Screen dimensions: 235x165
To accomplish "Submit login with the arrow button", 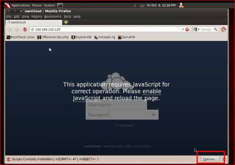I will coord(154,115).
